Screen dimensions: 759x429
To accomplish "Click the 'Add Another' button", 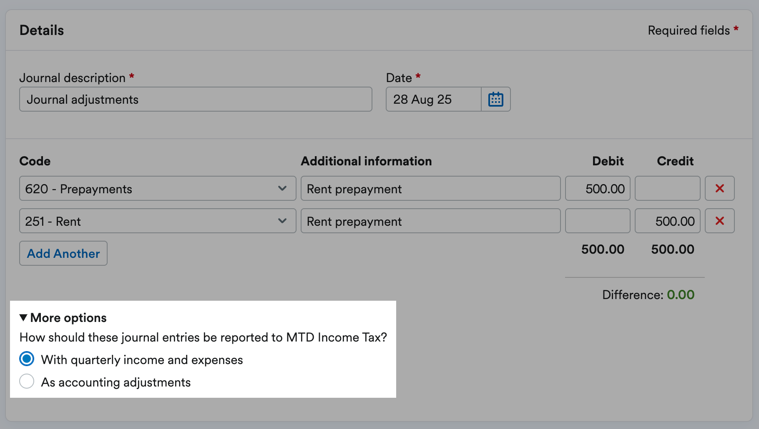I will click(x=63, y=253).
